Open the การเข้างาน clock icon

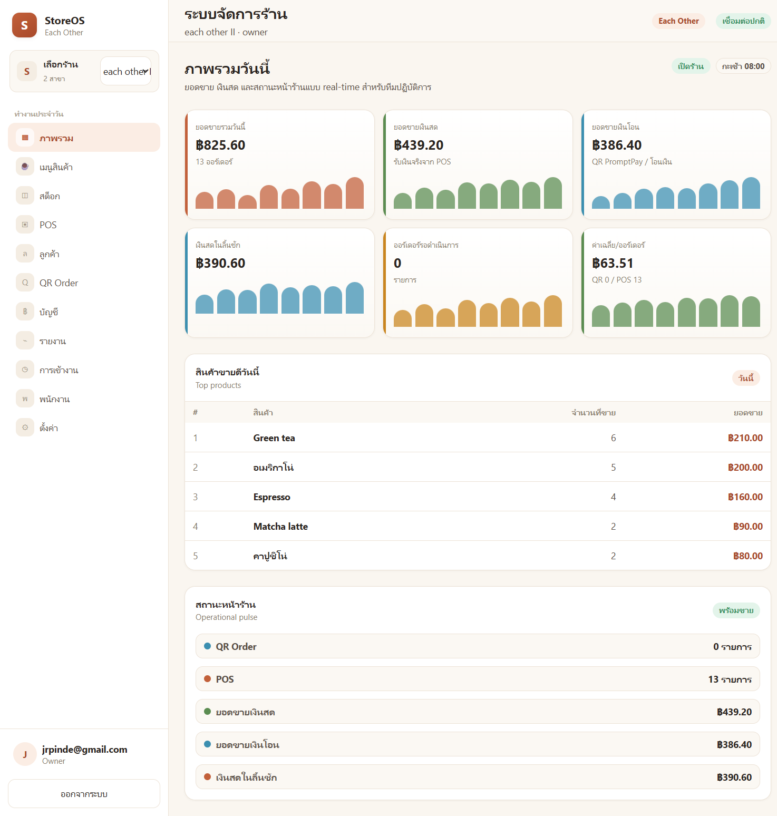point(25,370)
